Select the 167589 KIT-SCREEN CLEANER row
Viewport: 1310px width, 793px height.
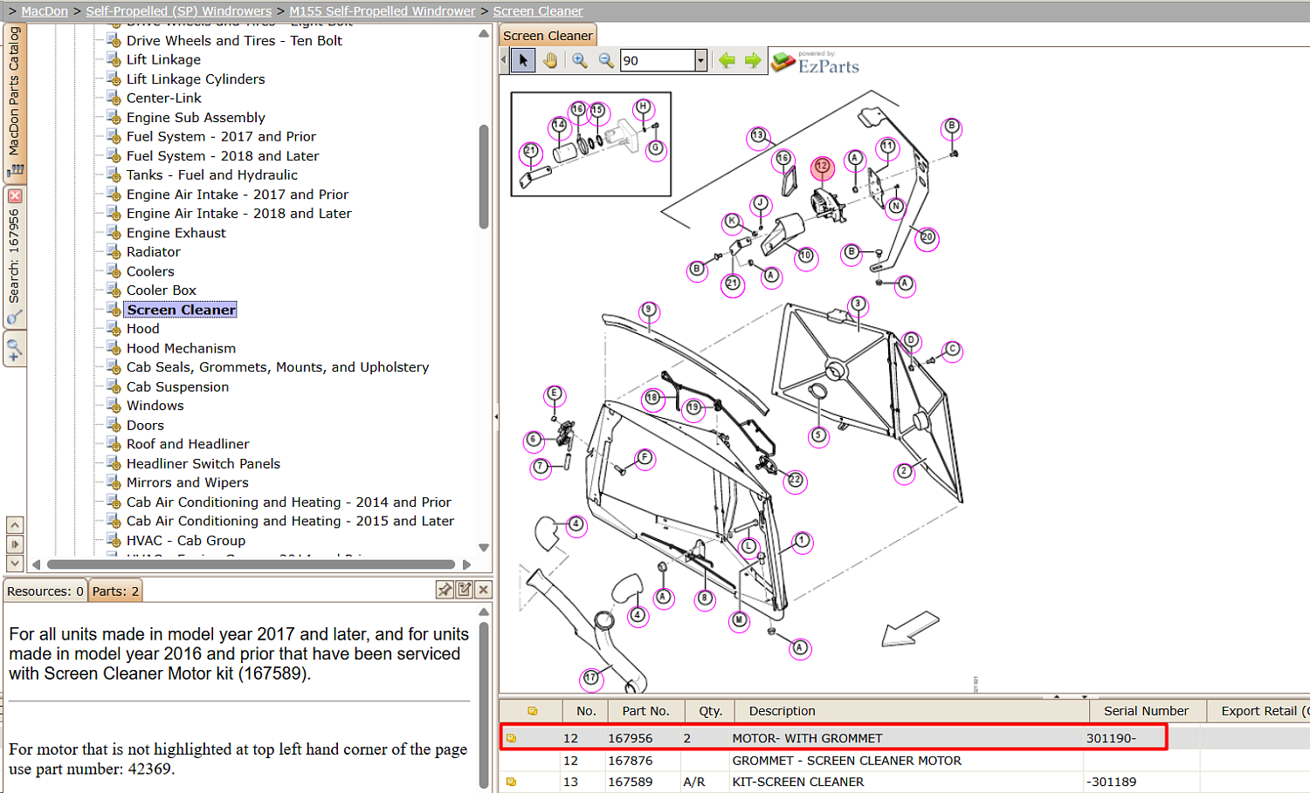click(904, 782)
